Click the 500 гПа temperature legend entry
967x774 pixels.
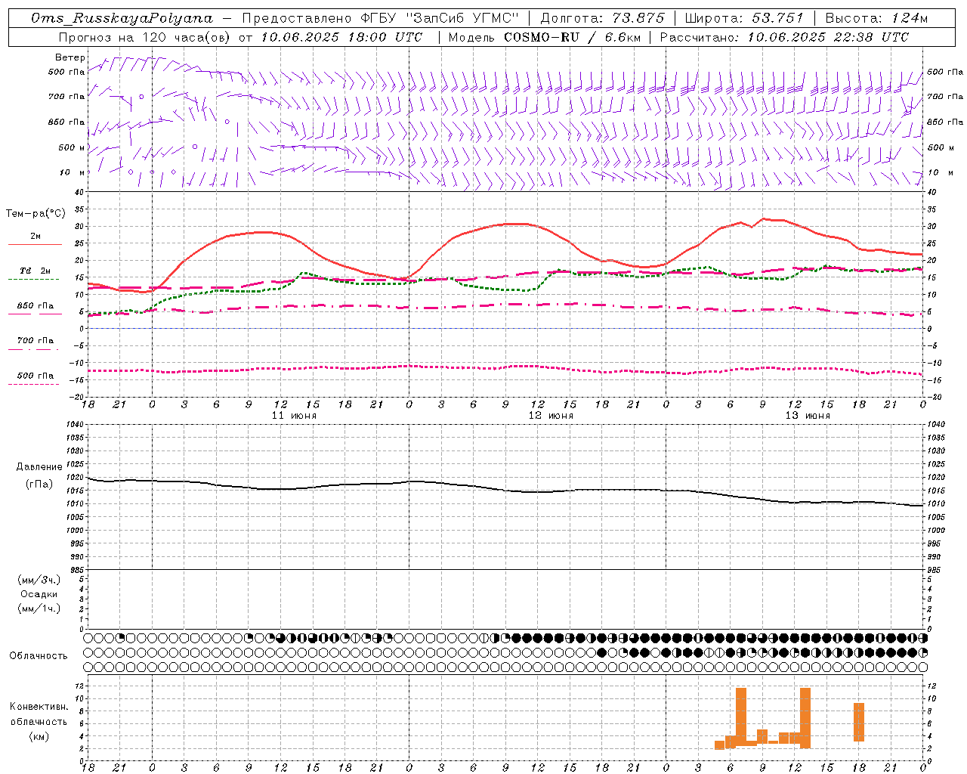[x=36, y=376]
